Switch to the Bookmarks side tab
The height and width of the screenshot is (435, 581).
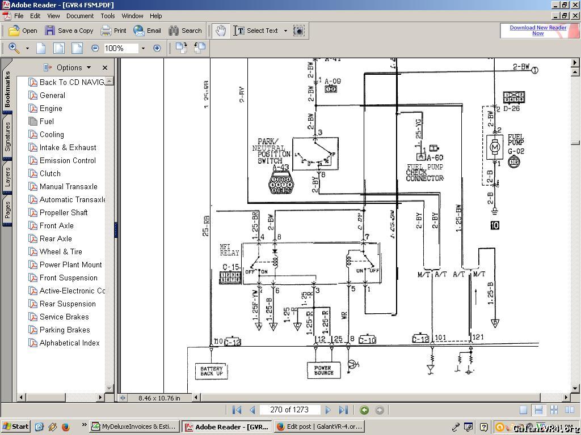pos(7,90)
